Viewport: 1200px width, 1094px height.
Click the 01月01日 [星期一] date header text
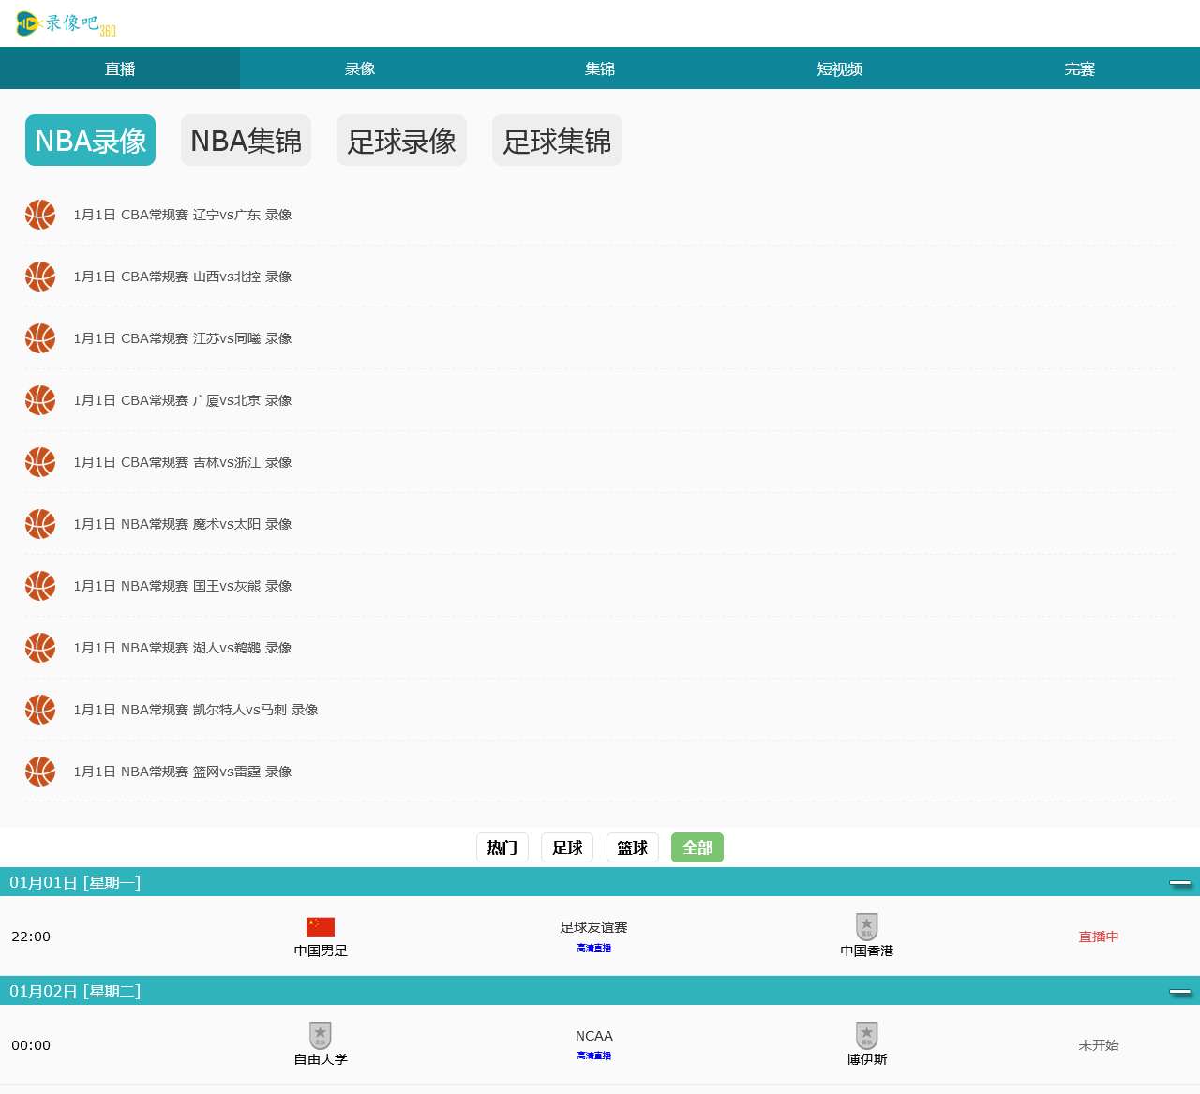click(x=75, y=882)
